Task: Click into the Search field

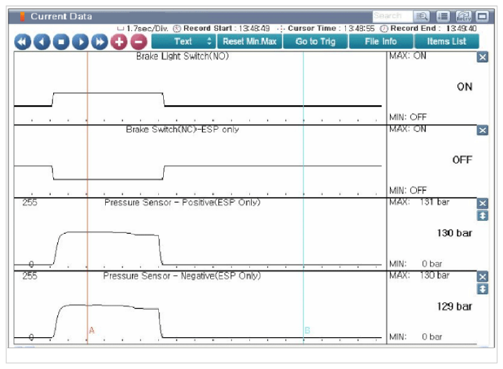Action: (x=392, y=16)
